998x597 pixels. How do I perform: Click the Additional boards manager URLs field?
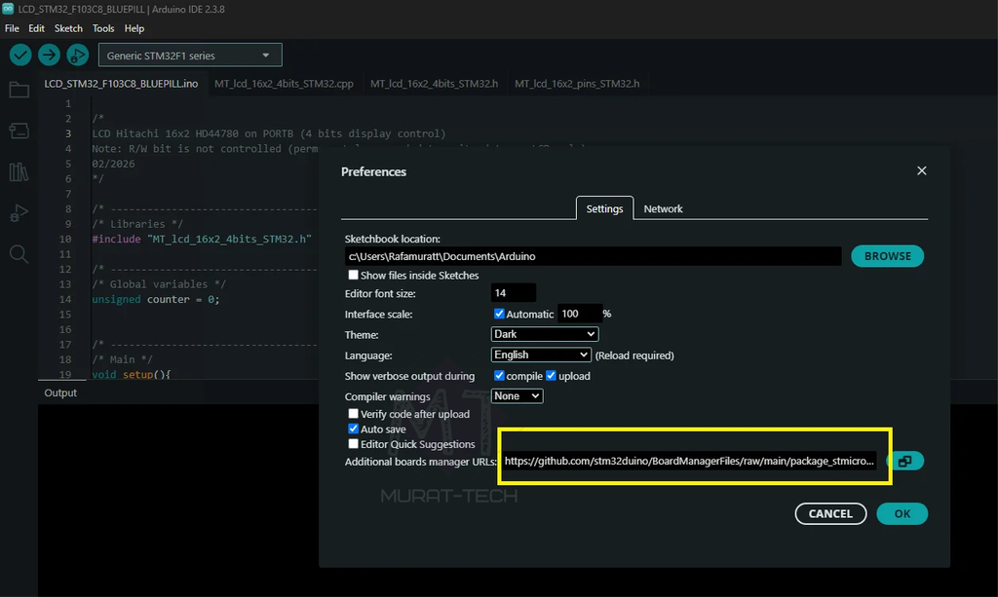[689, 461]
